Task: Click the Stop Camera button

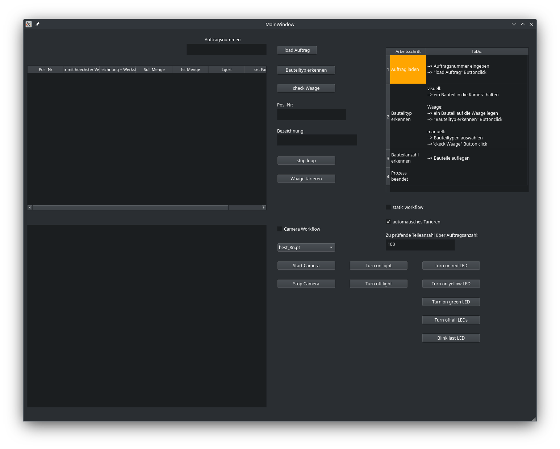Action: pyautogui.click(x=306, y=284)
